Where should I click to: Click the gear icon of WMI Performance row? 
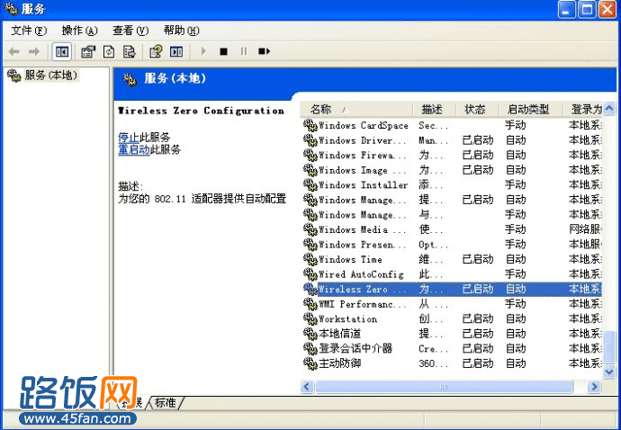click(x=310, y=304)
